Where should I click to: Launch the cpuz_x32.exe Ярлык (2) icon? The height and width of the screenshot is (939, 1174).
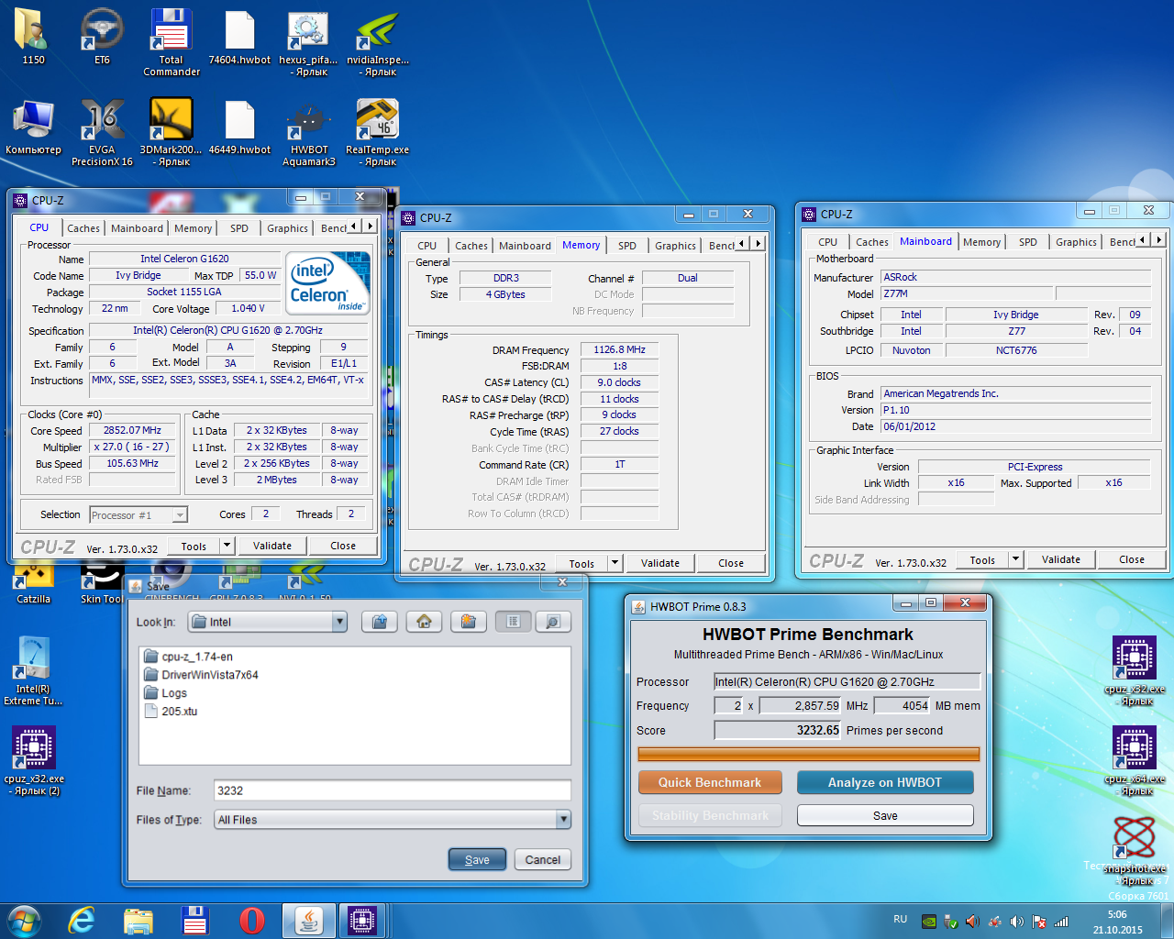33,761
